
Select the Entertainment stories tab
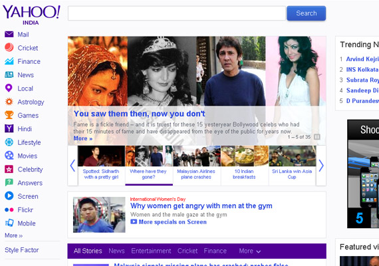pyautogui.click(x=151, y=251)
